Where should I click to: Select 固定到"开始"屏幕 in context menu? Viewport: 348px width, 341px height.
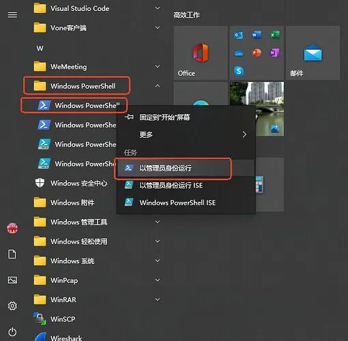(186, 117)
